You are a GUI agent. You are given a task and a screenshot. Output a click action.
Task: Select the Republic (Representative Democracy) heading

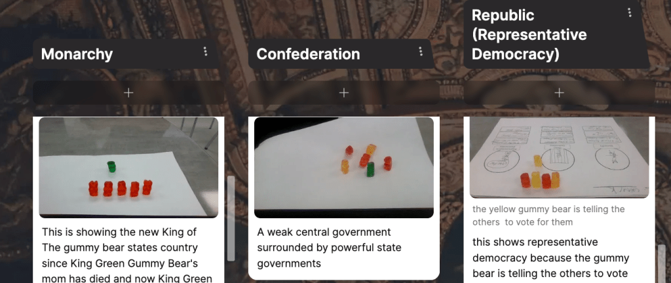pyautogui.click(x=529, y=35)
